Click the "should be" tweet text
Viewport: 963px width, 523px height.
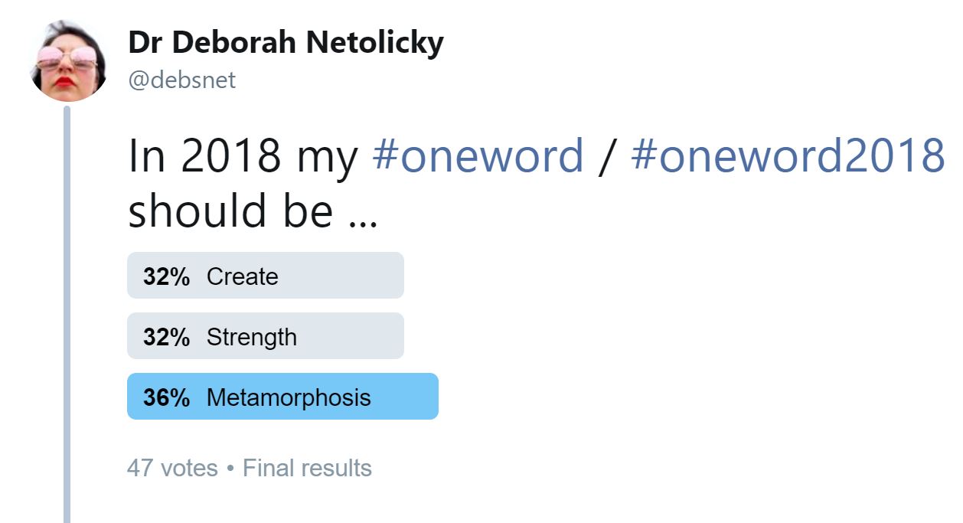[x=230, y=210]
